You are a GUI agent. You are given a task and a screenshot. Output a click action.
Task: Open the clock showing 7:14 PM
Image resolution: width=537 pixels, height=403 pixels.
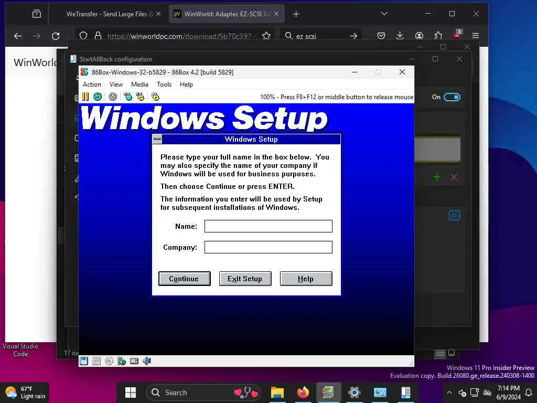[508, 393]
